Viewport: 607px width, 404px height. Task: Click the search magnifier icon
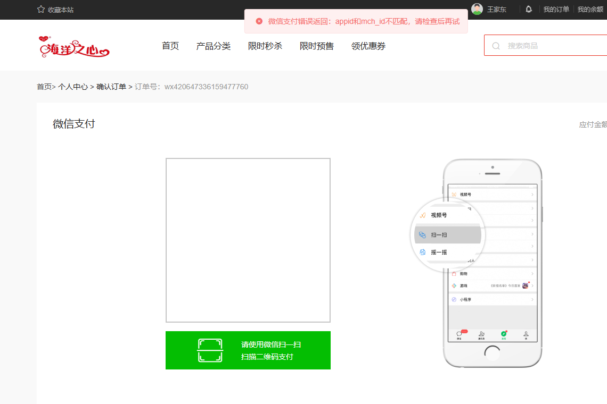click(x=496, y=46)
